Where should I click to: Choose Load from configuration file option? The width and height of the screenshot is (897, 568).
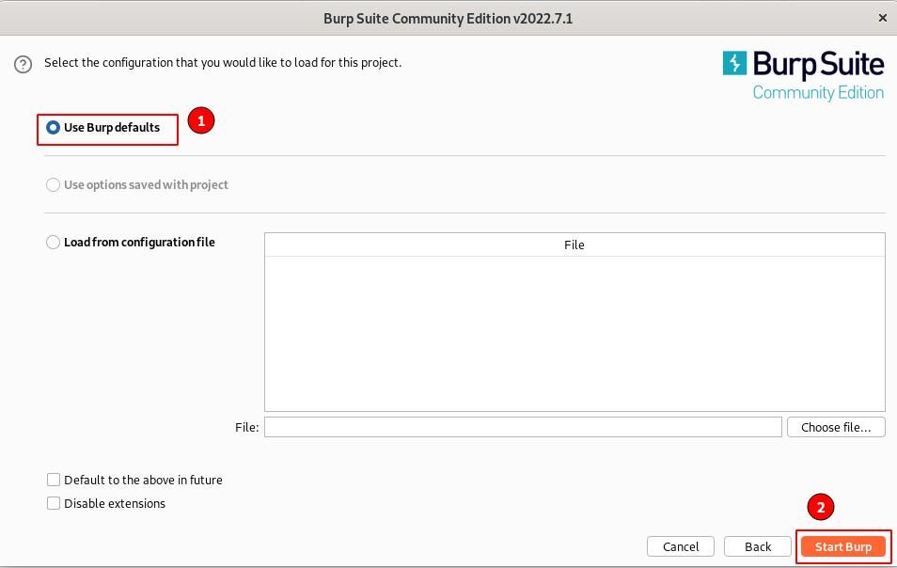tap(54, 243)
